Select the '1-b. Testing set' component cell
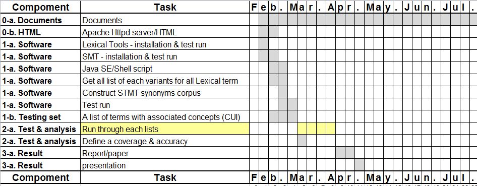The height and width of the screenshot is (186, 477). pos(40,117)
